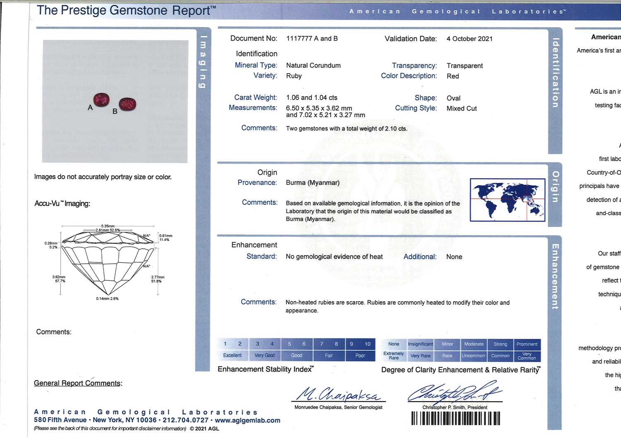Click the "Fair" stability index cell

[329, 355]
